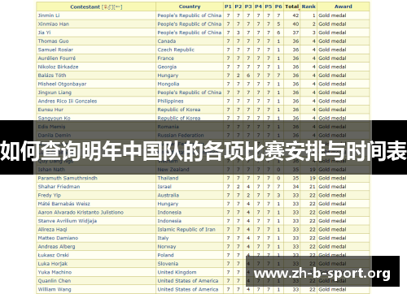
Task: Open contestant Samuel Rosiar
Action: (55, 50)
